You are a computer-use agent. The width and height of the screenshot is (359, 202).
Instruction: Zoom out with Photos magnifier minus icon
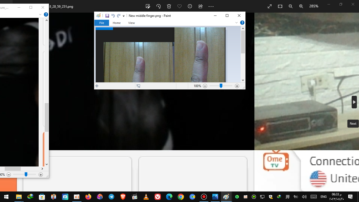click(291, 6)
